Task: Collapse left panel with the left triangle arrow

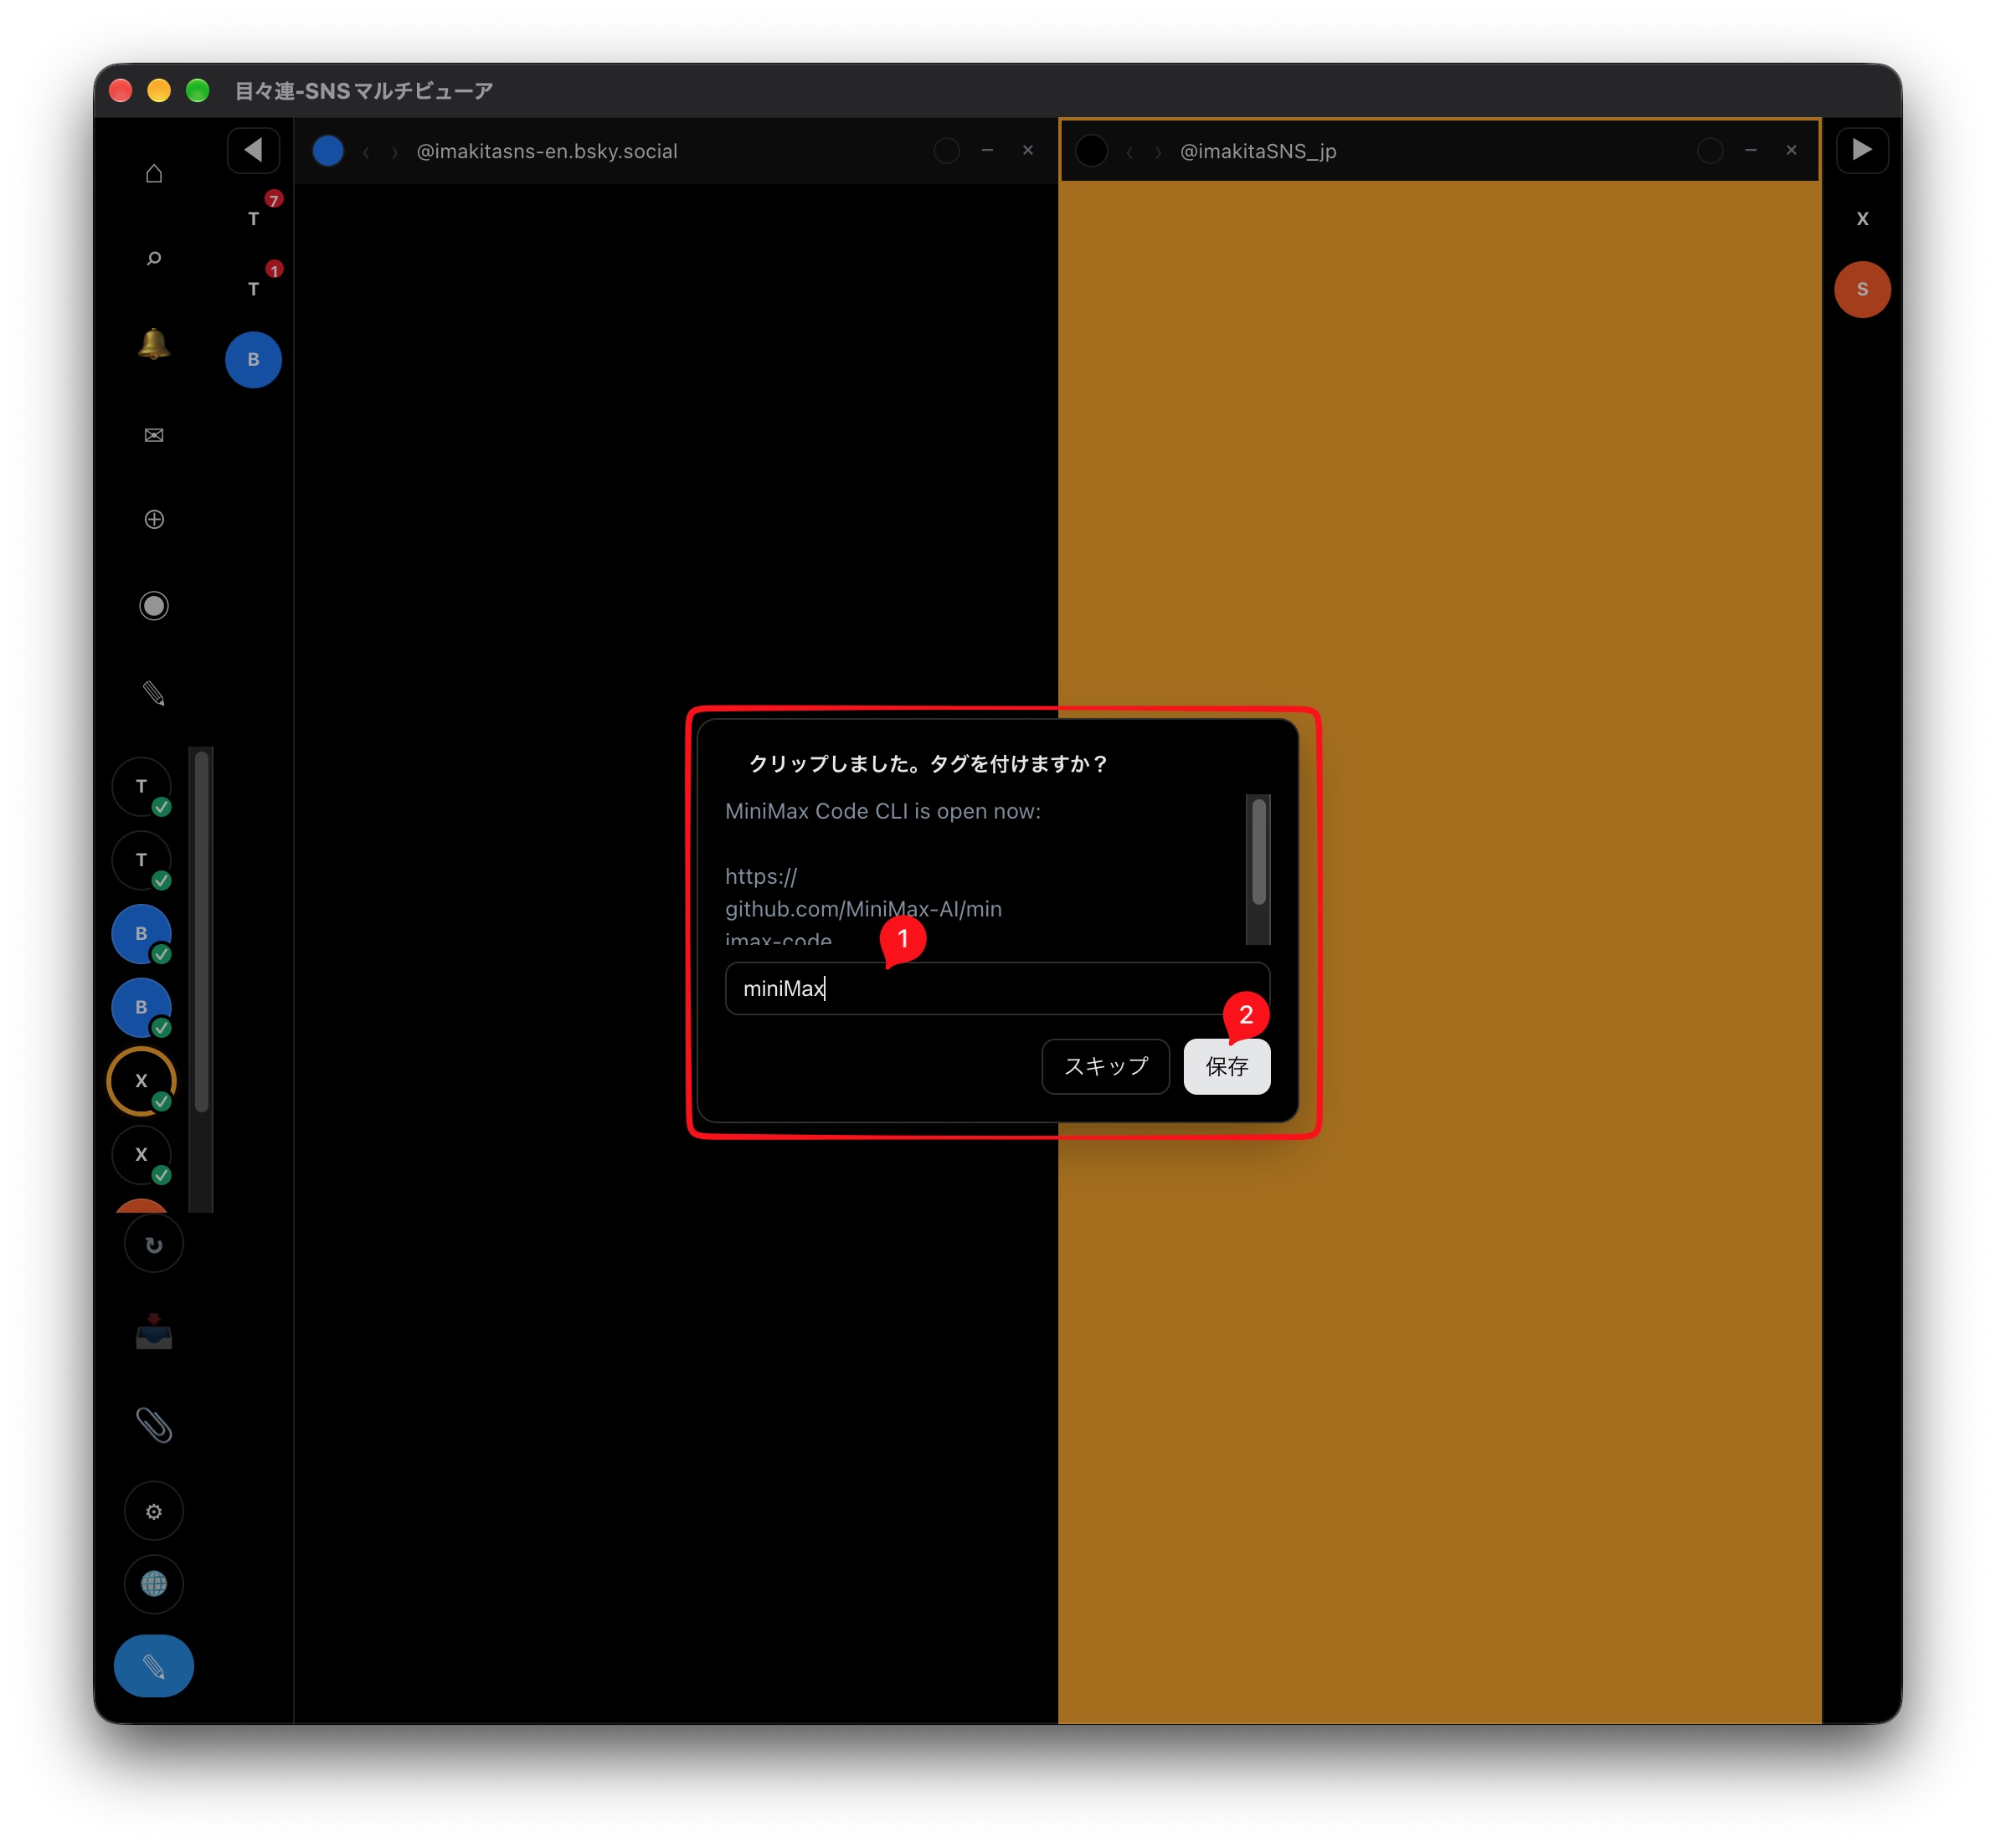Action: (253, 150)
